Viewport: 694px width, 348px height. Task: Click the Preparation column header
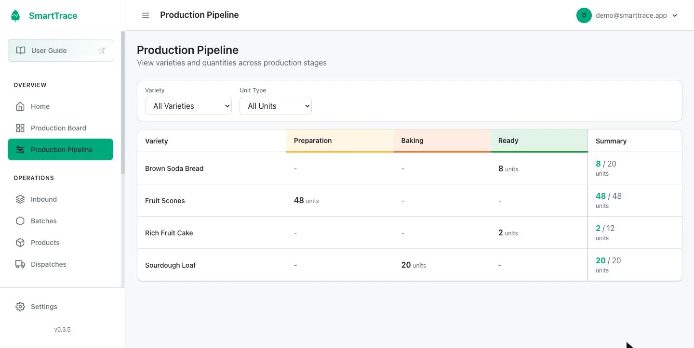click(340, 141)
